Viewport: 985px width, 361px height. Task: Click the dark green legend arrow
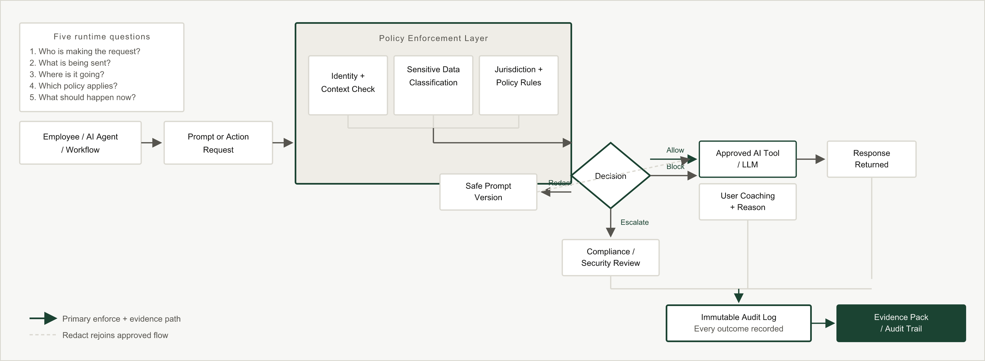pyautogui.click(x=43, y=318)
